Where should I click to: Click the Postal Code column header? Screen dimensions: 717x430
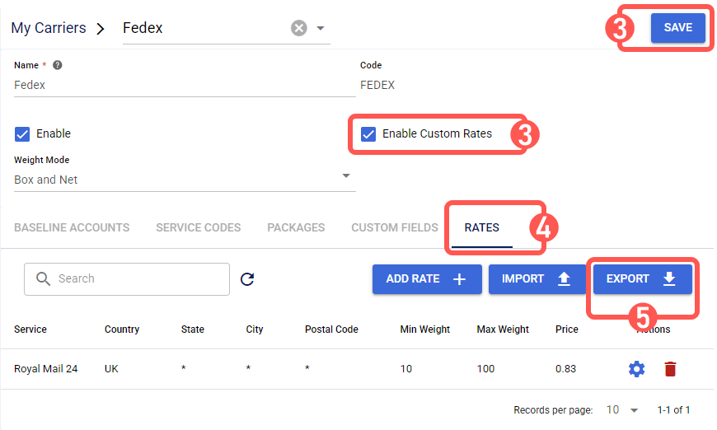pyautogui.click(x=331, y=329)
